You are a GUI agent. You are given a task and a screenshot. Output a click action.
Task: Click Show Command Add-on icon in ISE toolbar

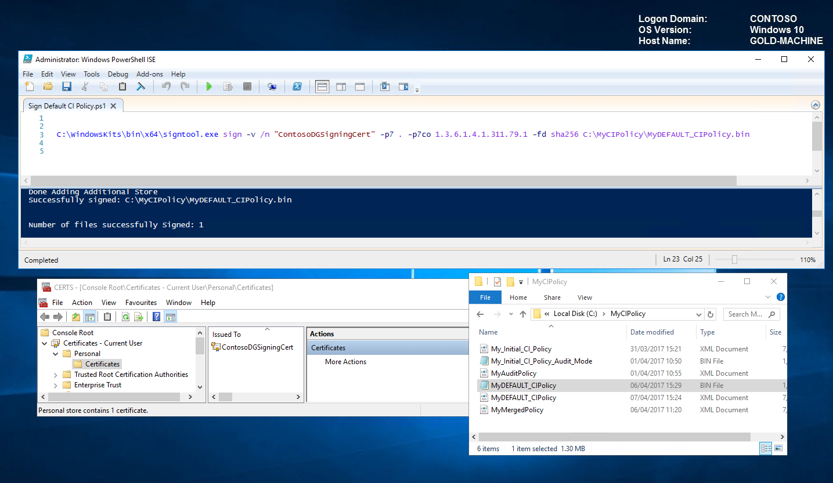click(403, 87)
